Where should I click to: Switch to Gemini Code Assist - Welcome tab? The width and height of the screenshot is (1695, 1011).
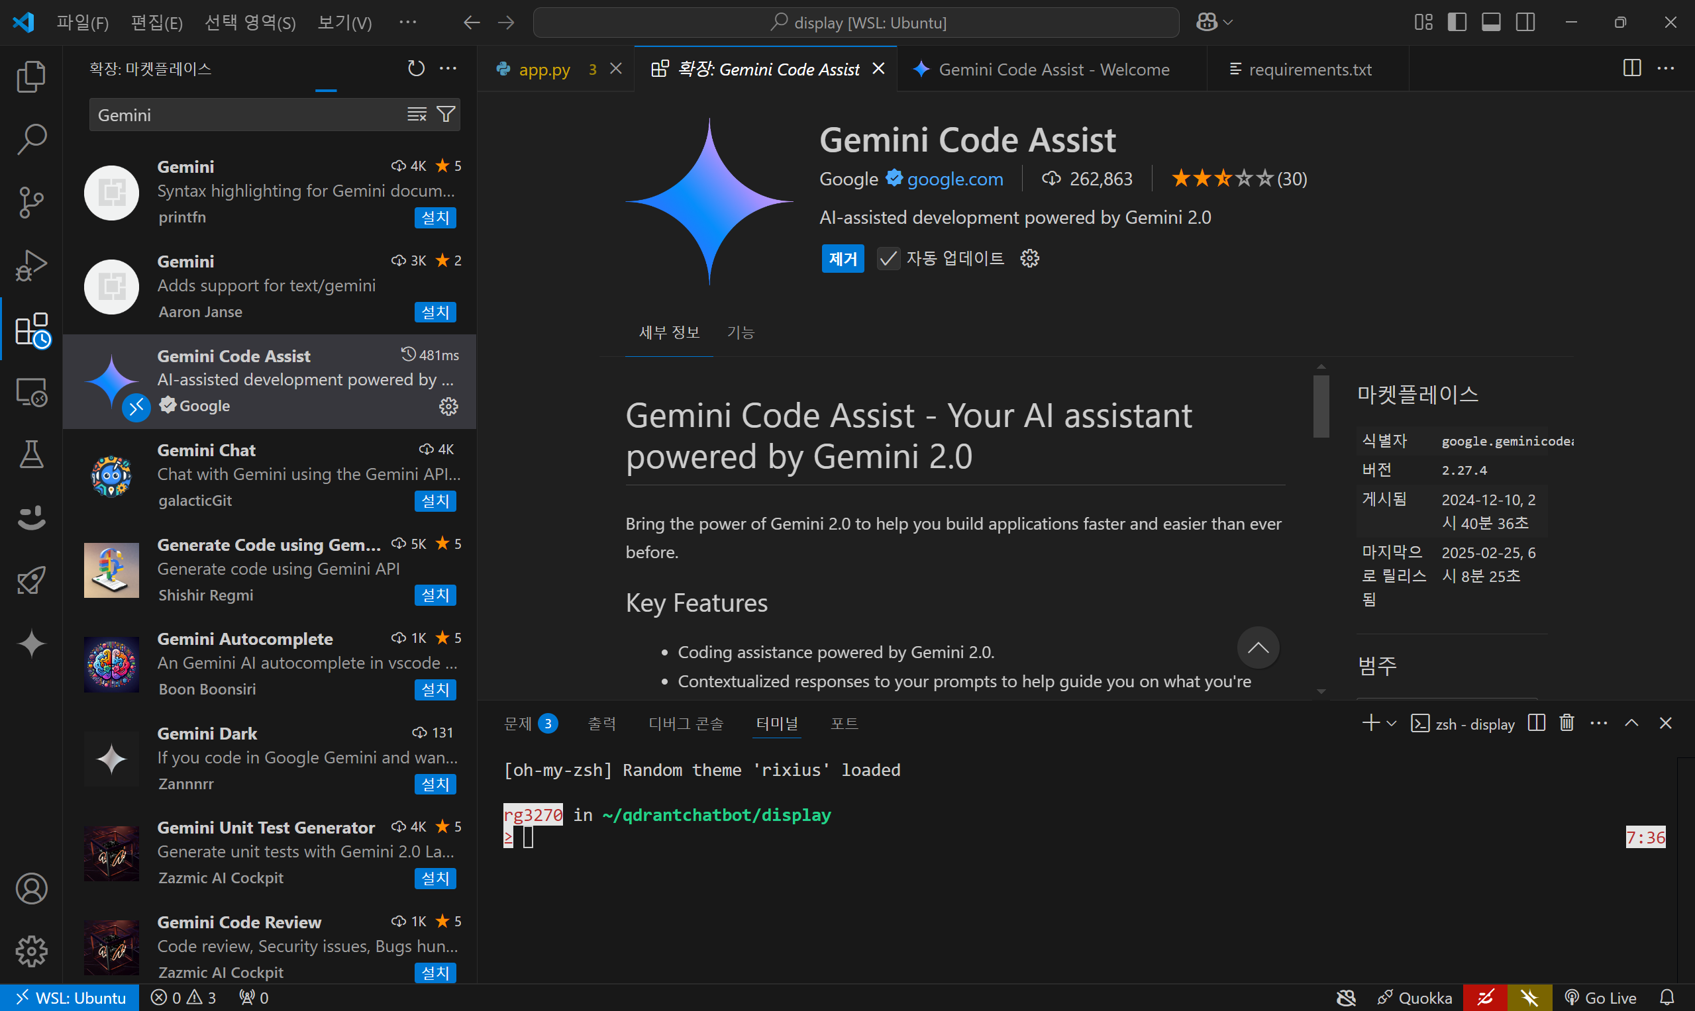pyautogui.click(x=1054, y=69)
